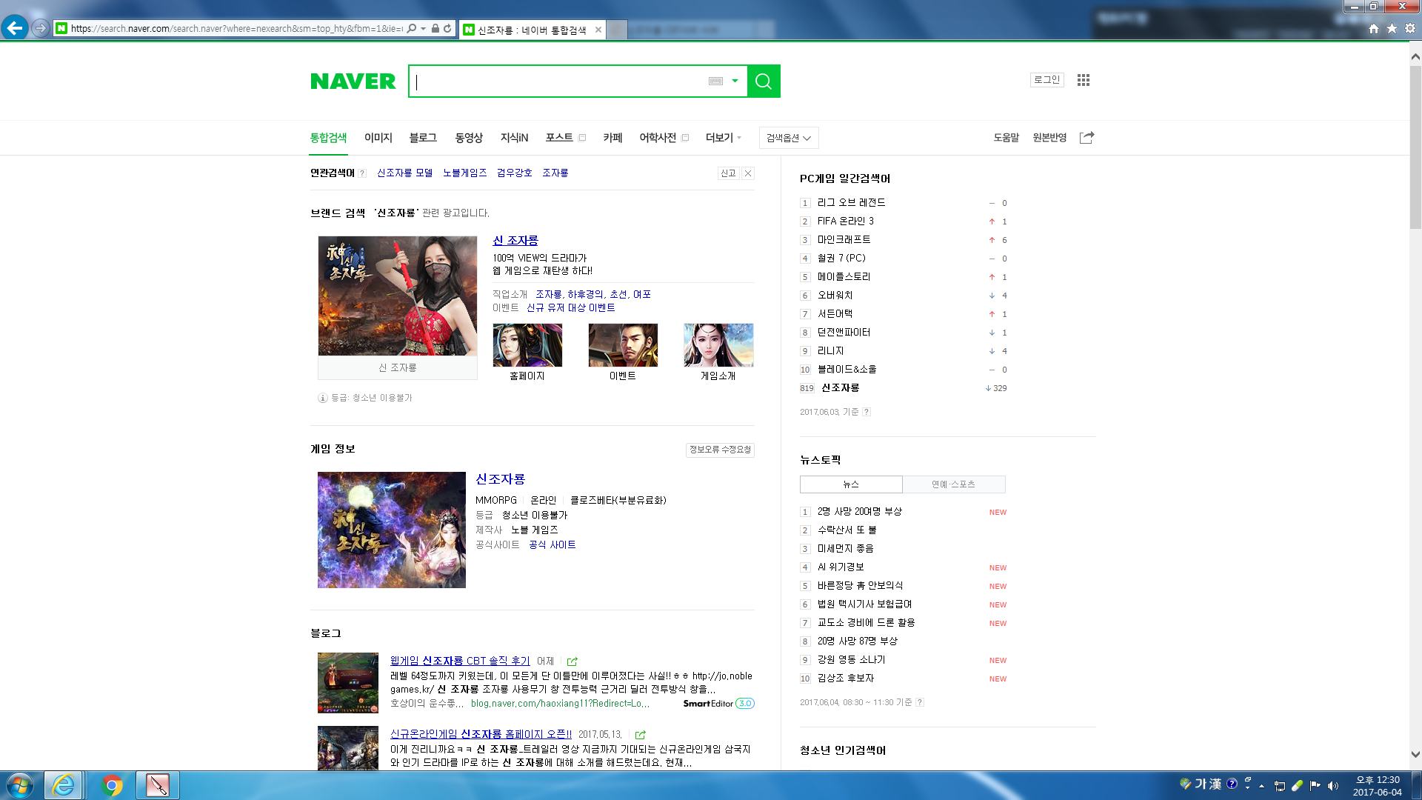Open the 게임소개 thumbnail image

coord(718,345)
